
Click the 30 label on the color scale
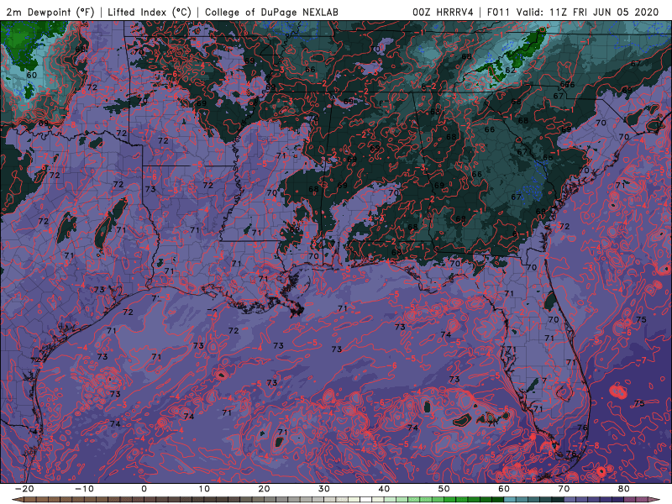coord(324,489)
